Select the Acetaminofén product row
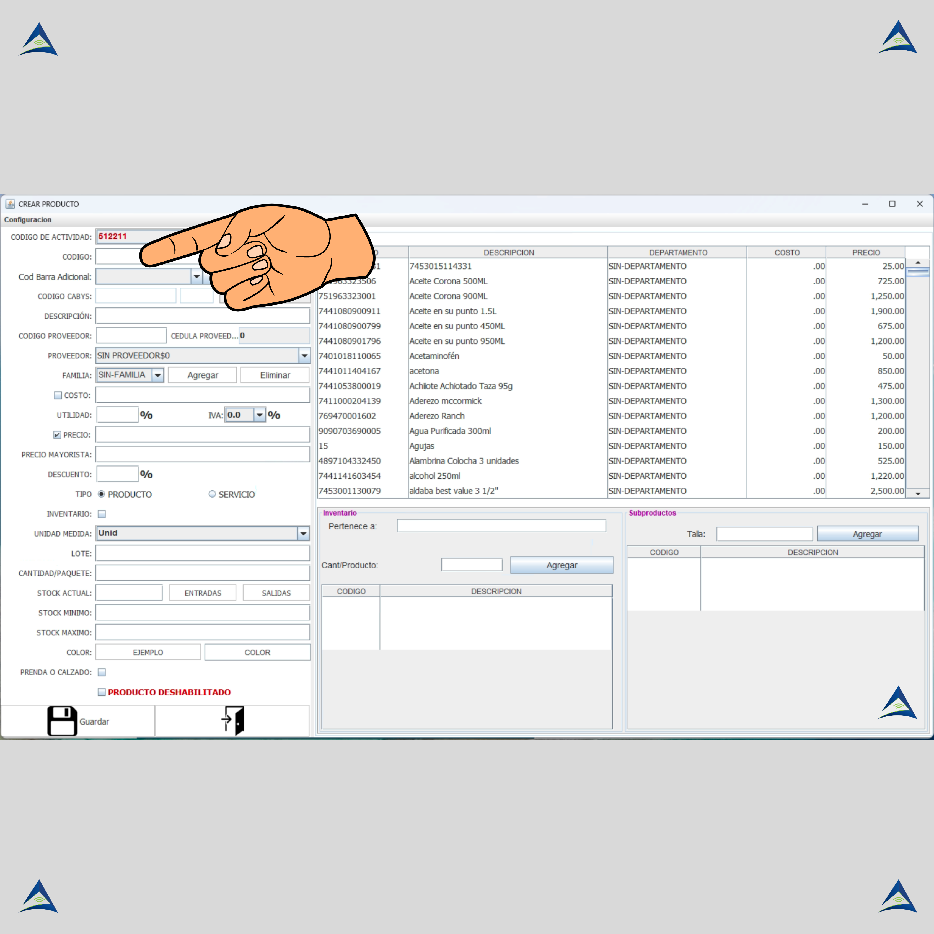934x934 pixels. tap(611, 356)
